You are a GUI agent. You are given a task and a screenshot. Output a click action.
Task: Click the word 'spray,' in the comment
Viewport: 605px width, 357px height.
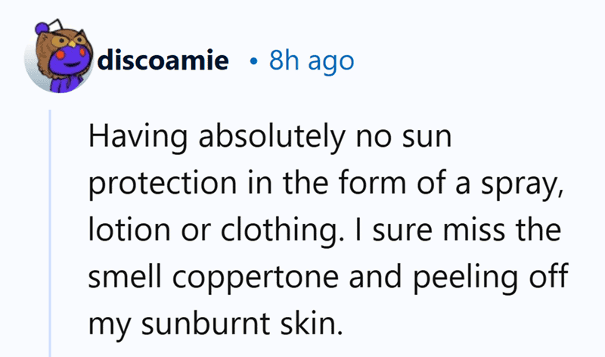pos(520,185)
